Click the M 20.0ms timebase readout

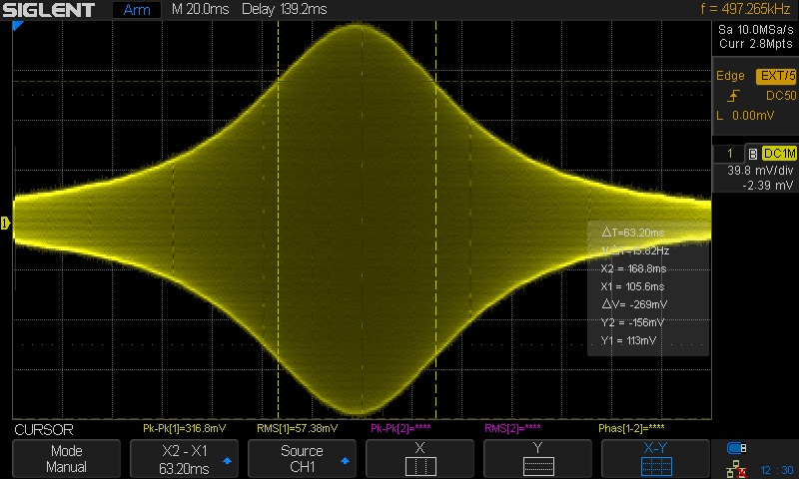pyautogui.click(x=200, y=10)
